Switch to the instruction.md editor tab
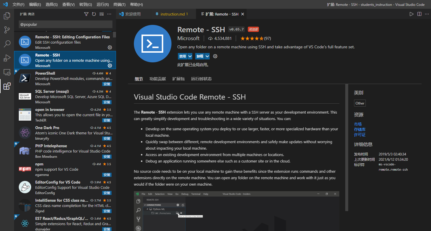This screenshot has height=231, width=431. click(172, 14)
